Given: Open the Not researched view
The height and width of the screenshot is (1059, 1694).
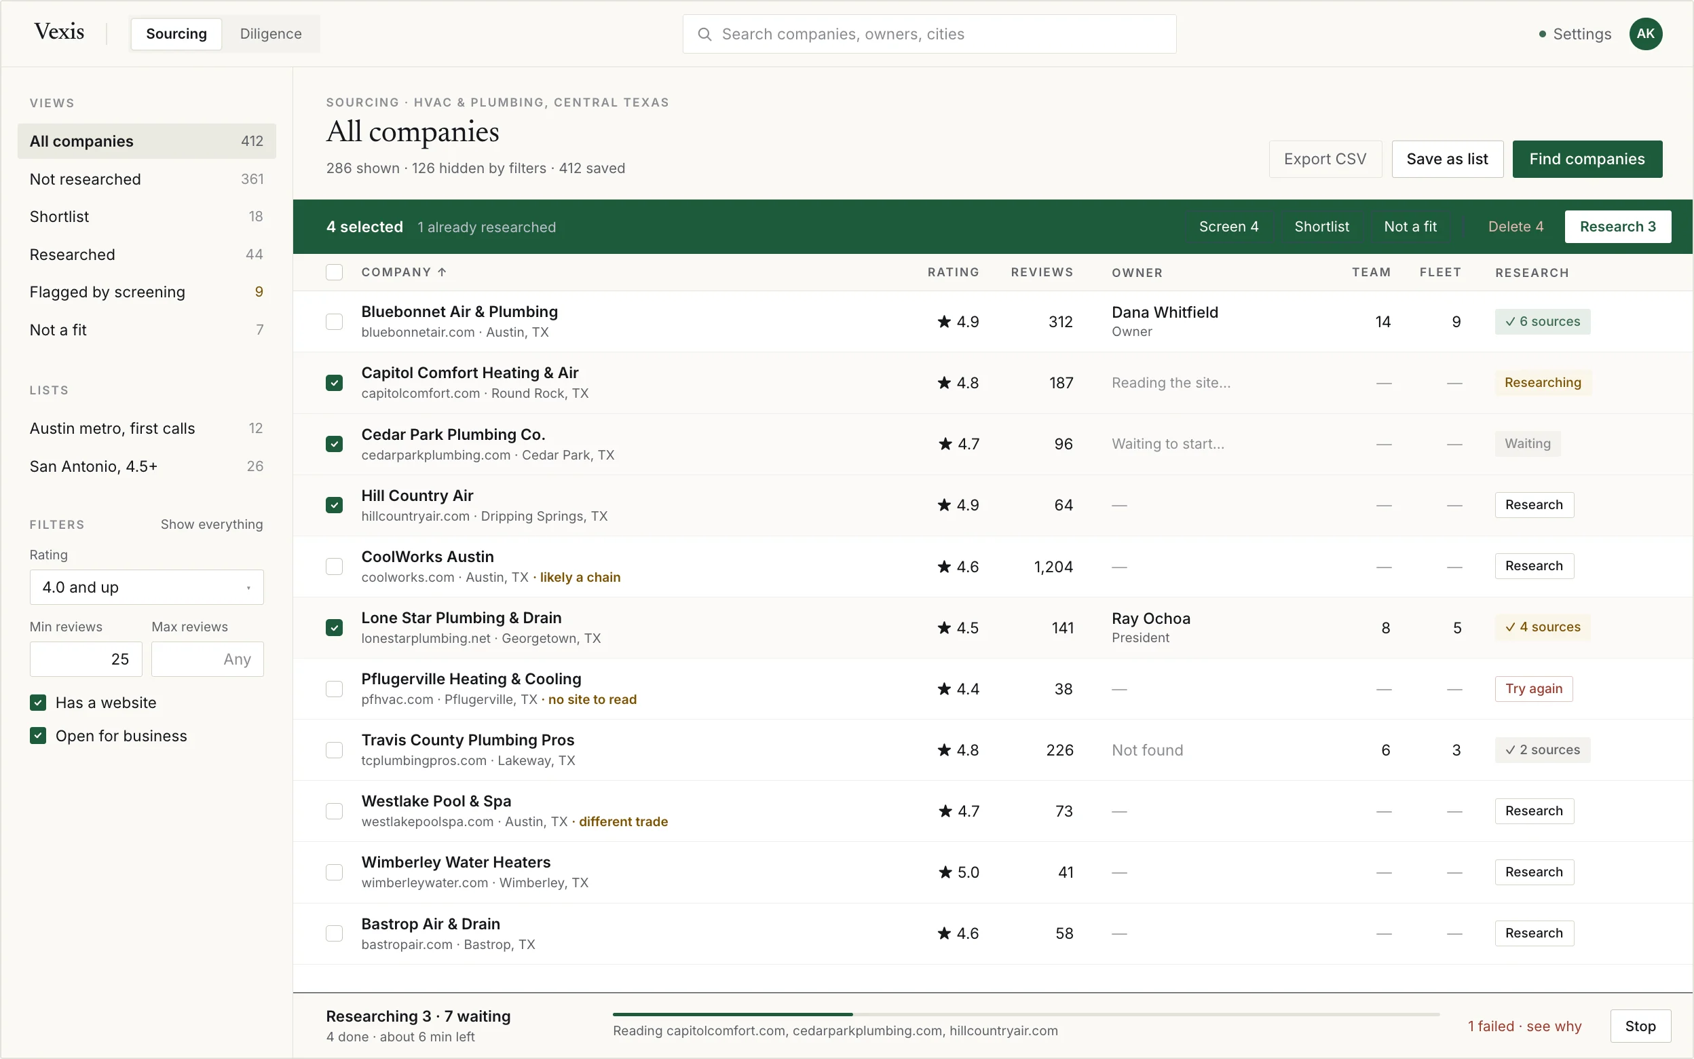Looking at the screenshot, I should click(147, 179).
